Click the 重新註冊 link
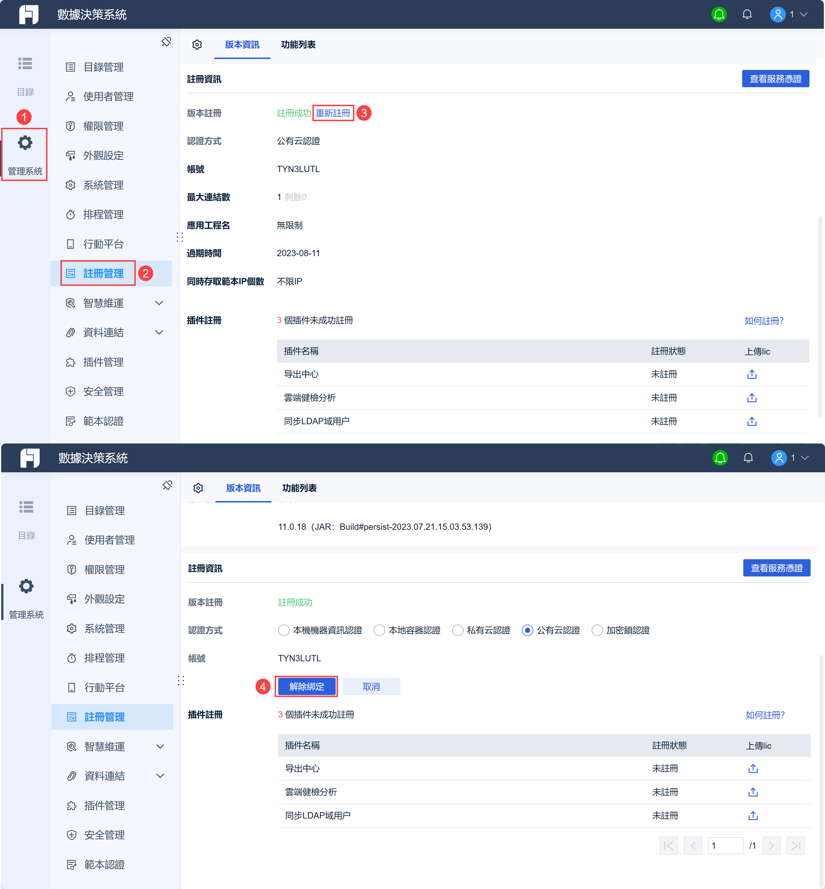 333,113
